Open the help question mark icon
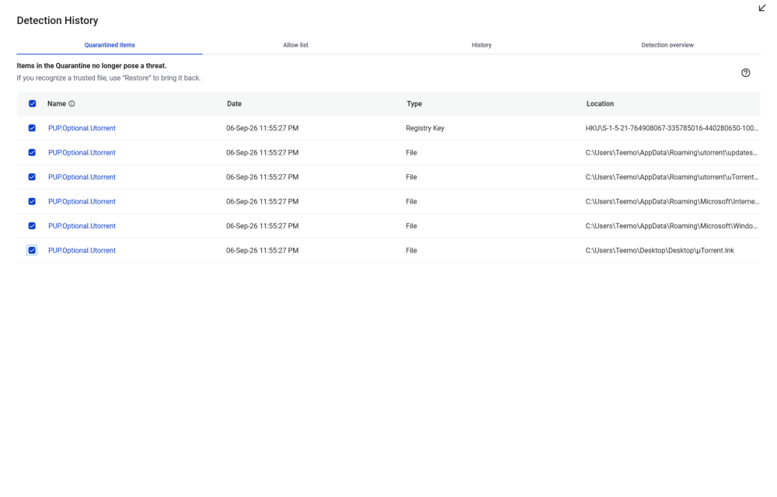 [746, 73]
